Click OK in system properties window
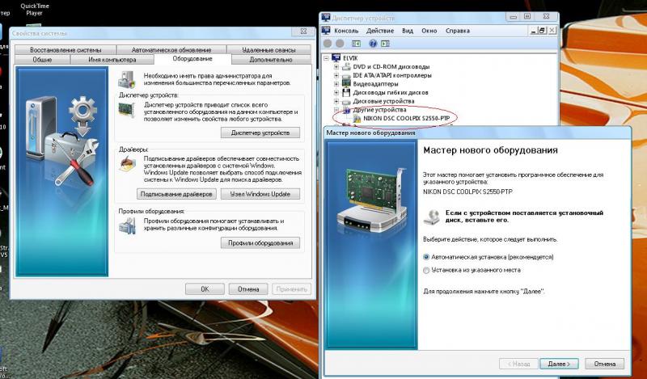647x379 pixels. click(x=205, y=289)
